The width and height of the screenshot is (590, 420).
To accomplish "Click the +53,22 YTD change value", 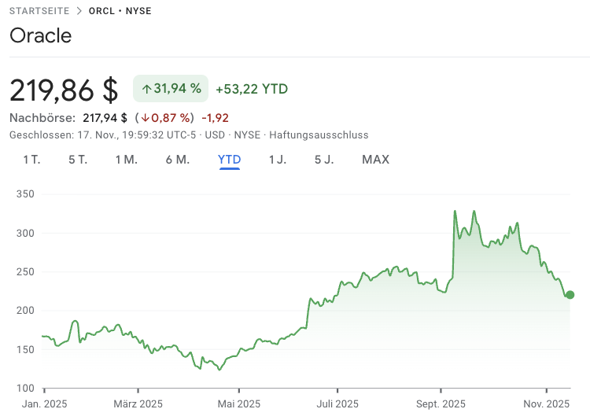I will coord(252,89).
